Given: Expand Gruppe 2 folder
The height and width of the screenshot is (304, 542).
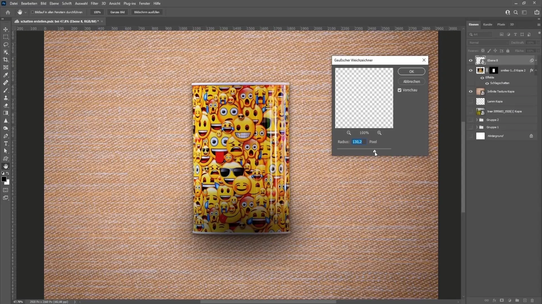Looking at the screenshot, I should 477,120.
